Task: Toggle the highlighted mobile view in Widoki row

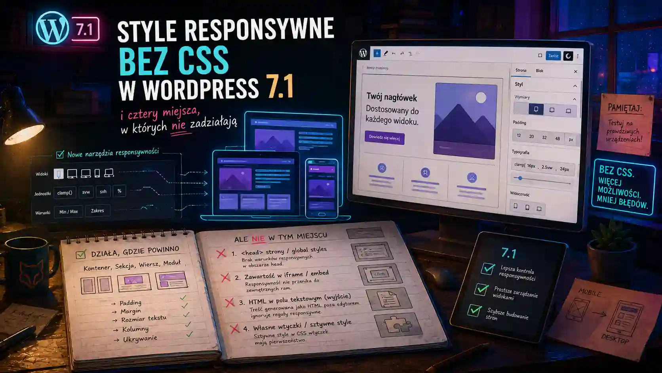Action: click(x=59, y=174)
